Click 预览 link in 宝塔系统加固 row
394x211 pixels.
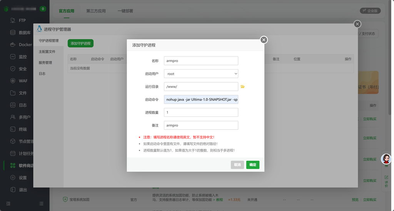pyautogui.click(x=355, y=200)
